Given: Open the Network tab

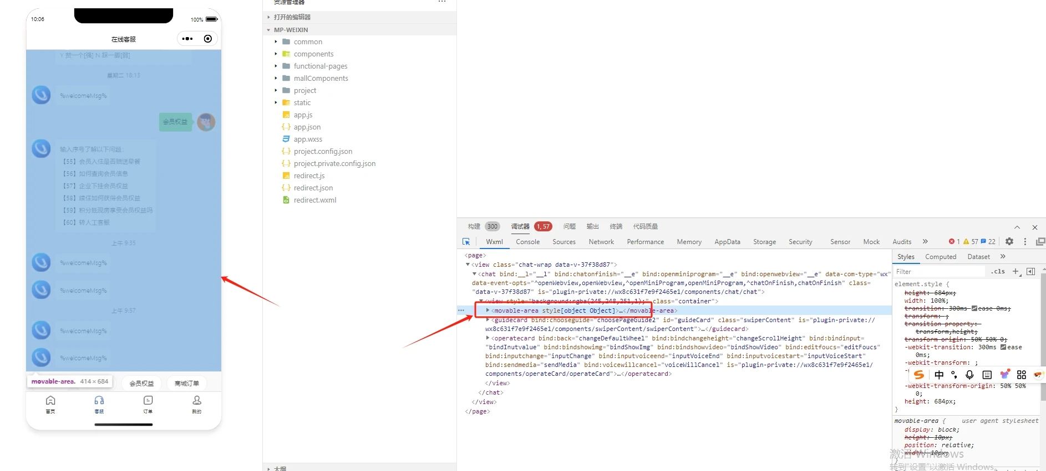Looking at the screenshot, I should click(601, 242).
